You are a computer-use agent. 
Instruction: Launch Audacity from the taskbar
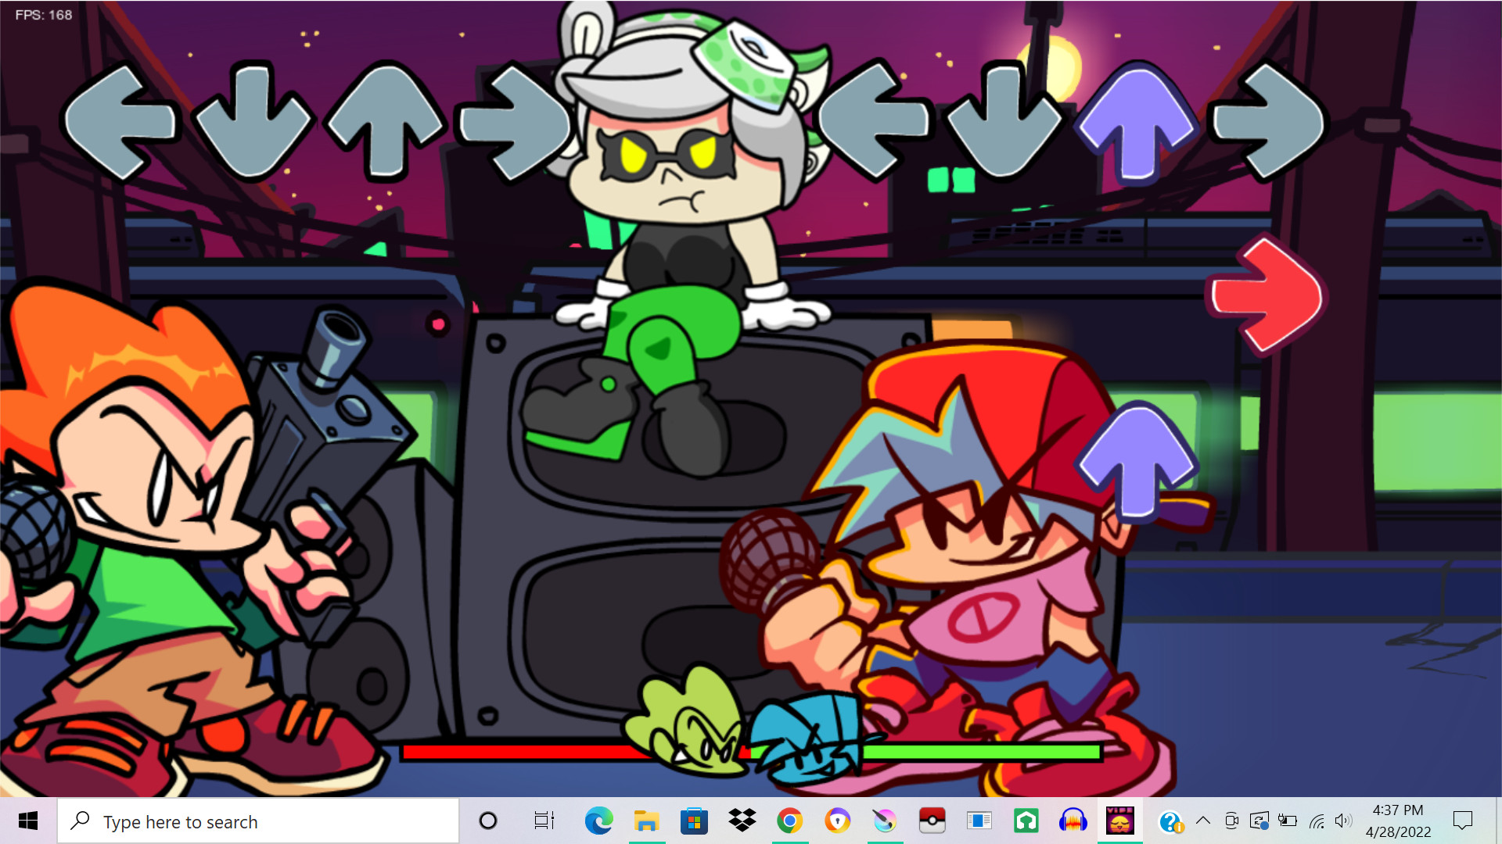[1073, 821]
